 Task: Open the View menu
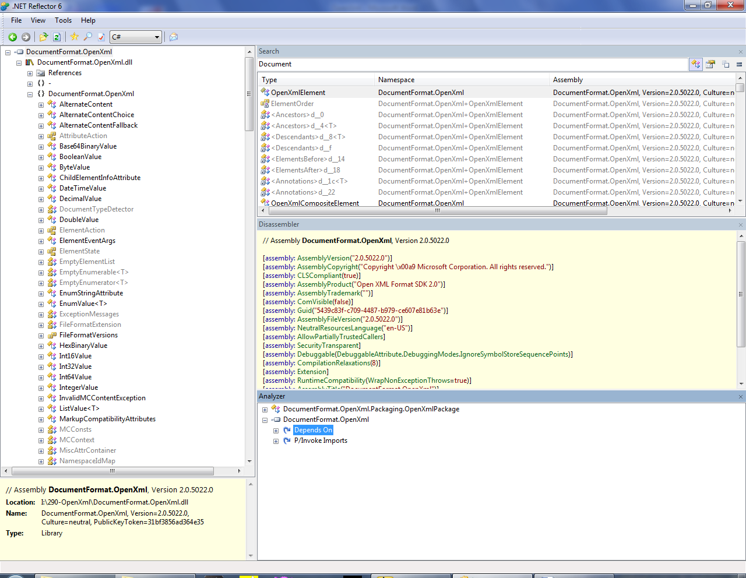click(x=38, y=20)
